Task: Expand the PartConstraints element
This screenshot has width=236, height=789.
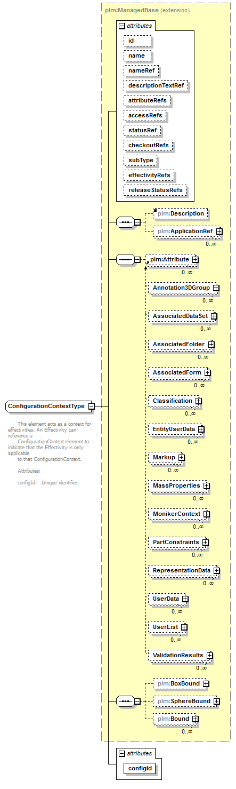Action: click(x=205, y=543)
